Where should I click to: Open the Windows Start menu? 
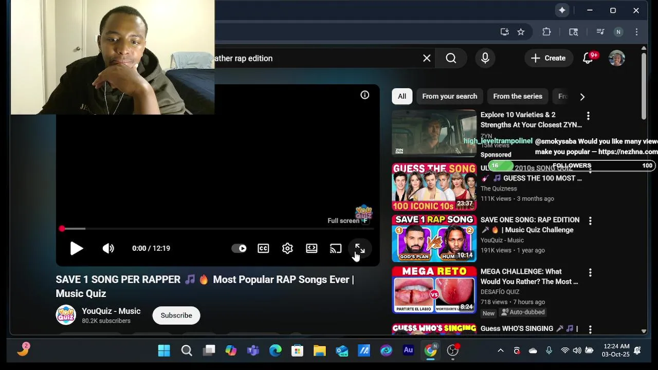click(x=164, y=350)
